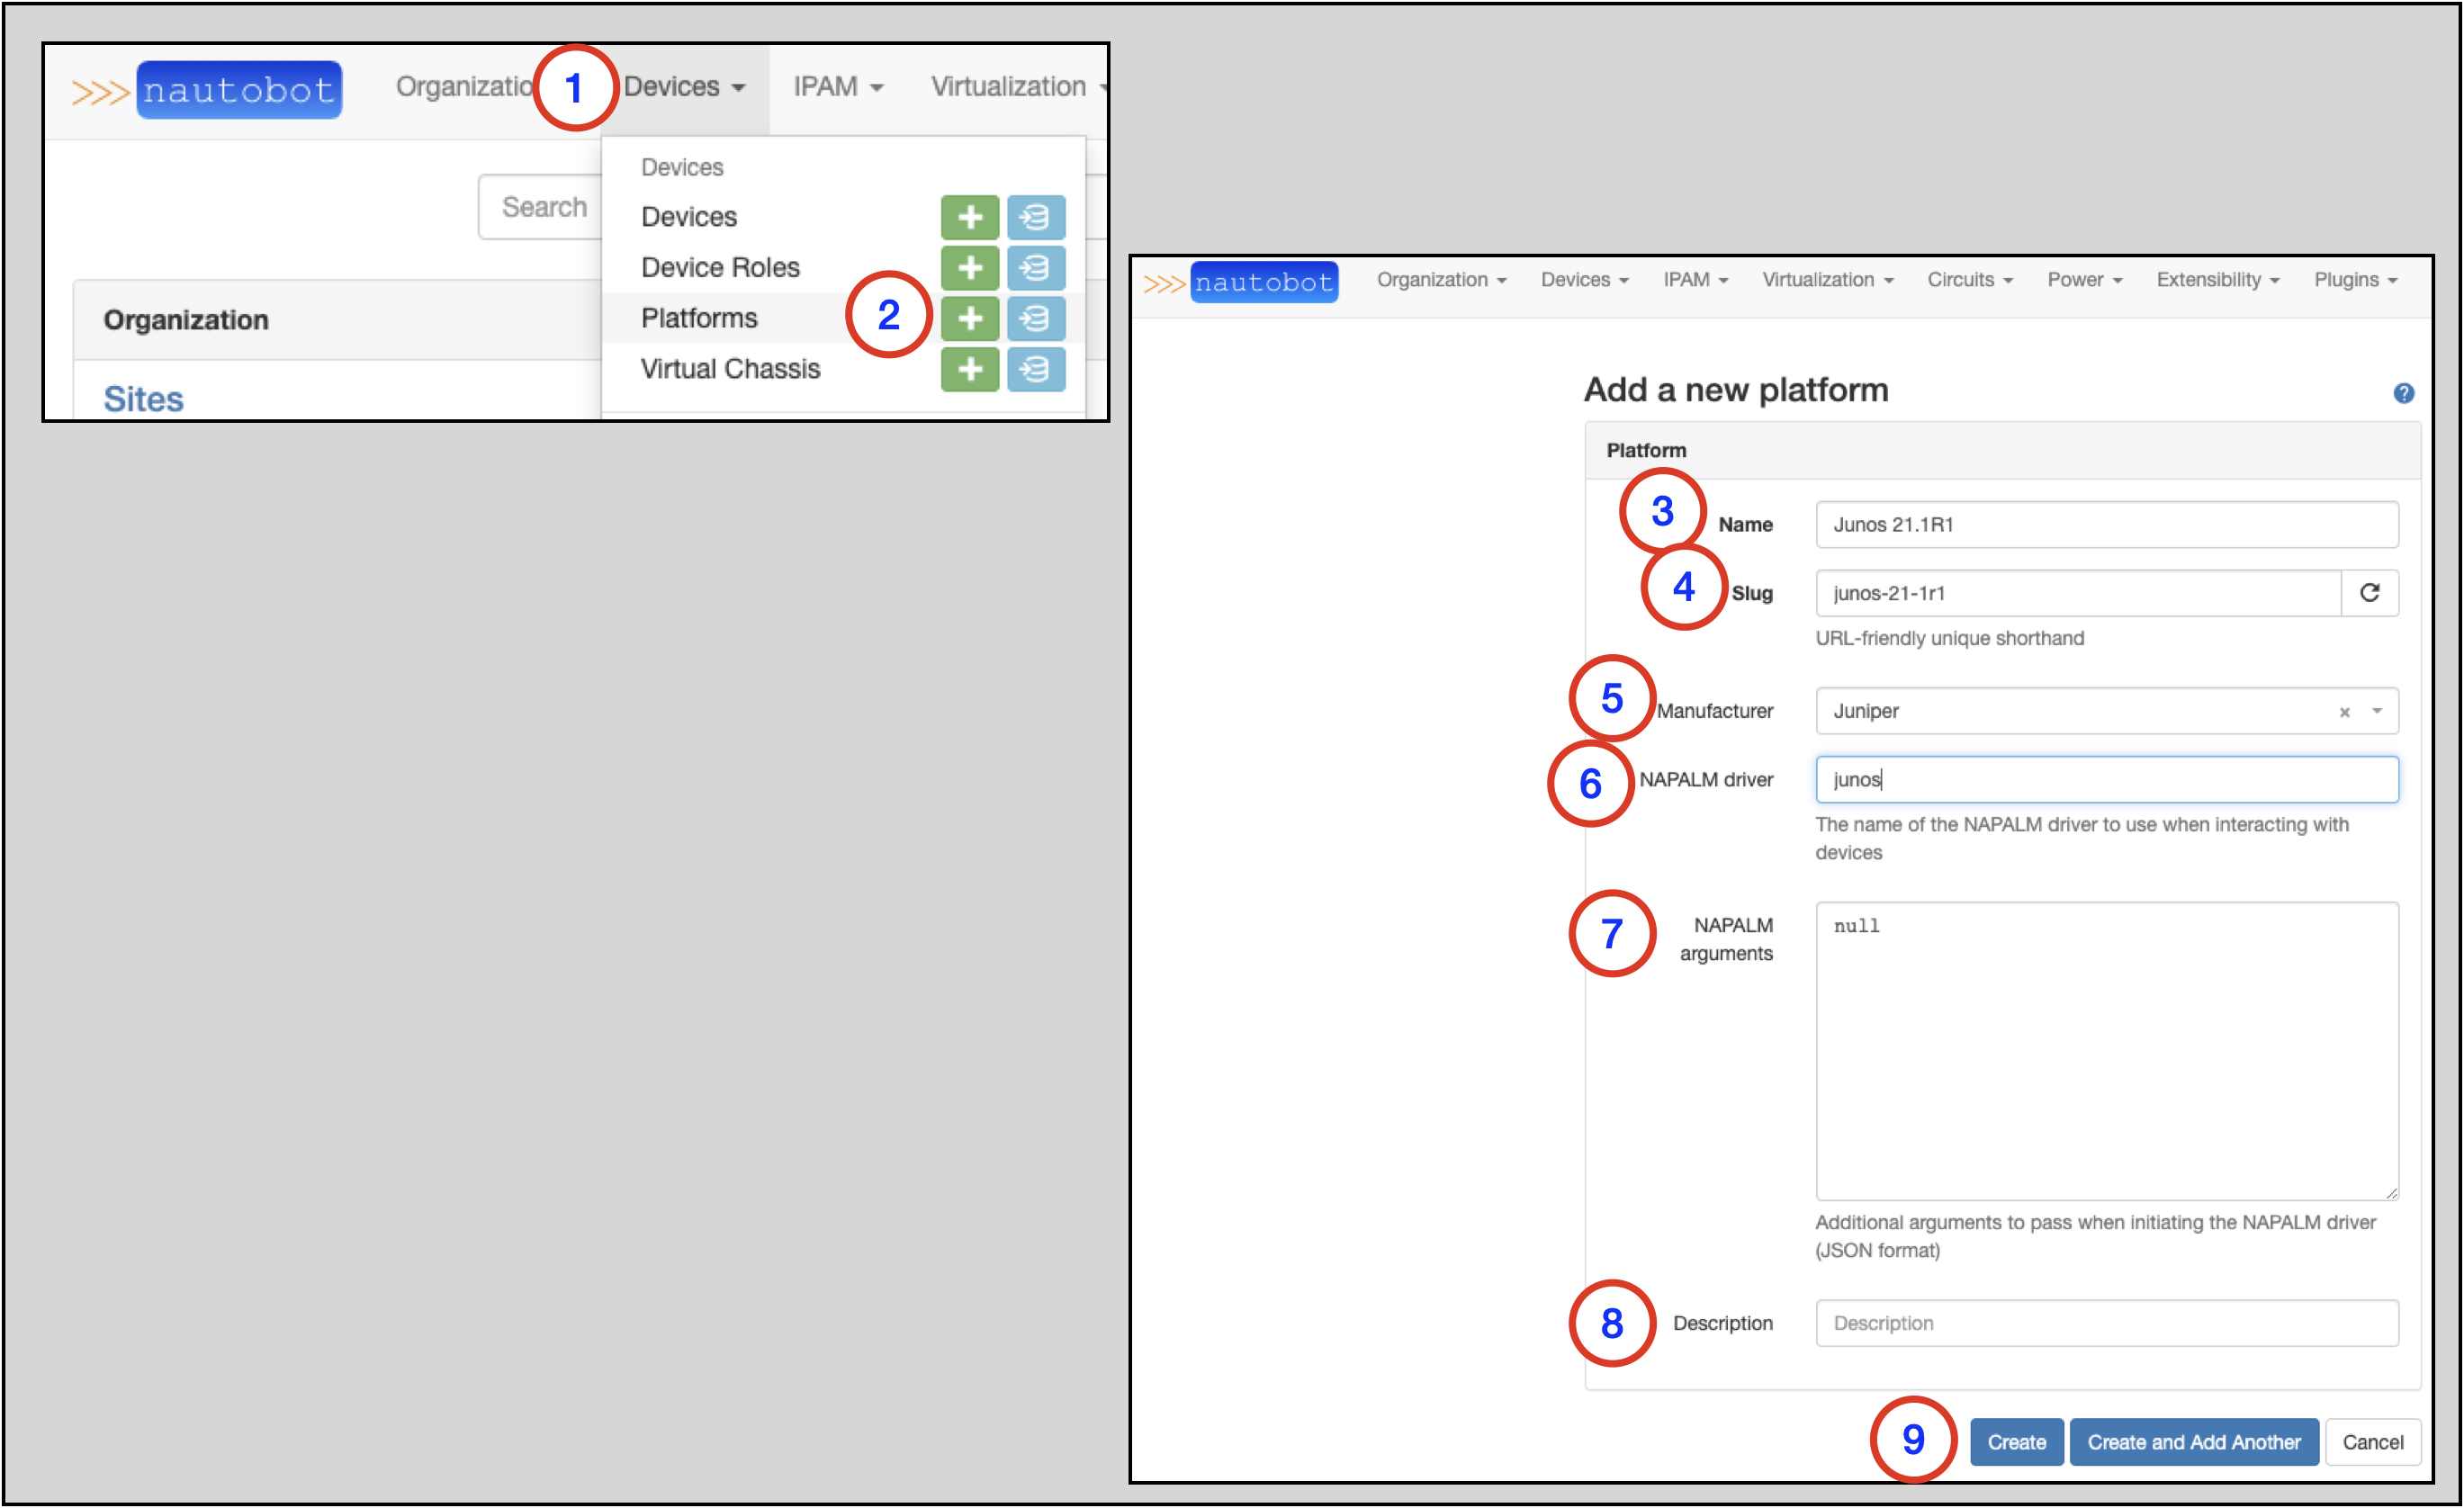Select Platforms in the Devices menu
This screenshot has width=2464, height=1508.
(x=699, y=318)
